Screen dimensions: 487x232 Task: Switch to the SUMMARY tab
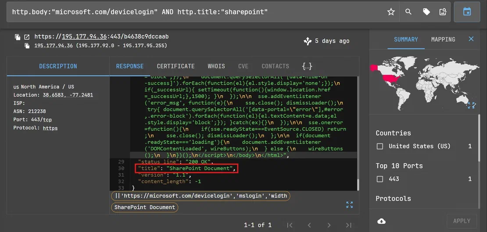[406, 39]
